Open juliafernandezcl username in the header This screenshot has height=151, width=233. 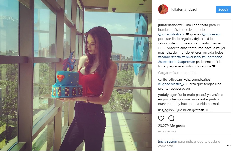pyautogui.click(x=184, y=9)
